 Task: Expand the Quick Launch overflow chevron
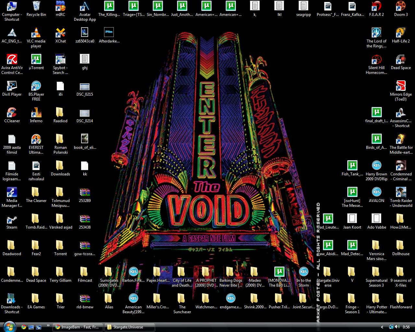pos(48,325)
